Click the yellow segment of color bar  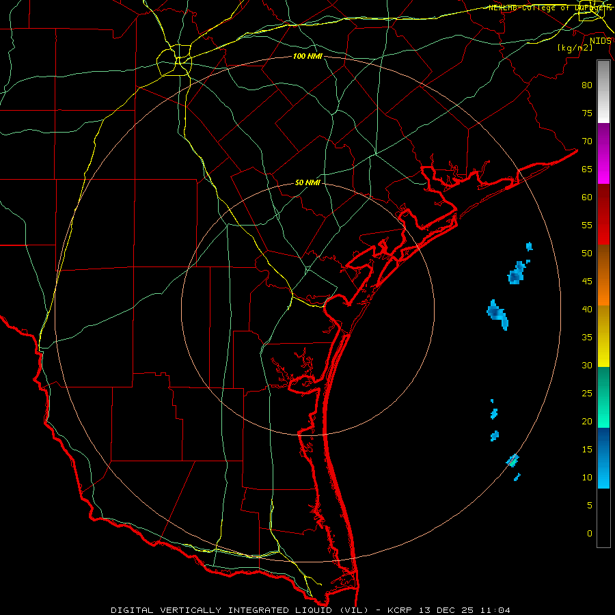[x=603, y=336]
